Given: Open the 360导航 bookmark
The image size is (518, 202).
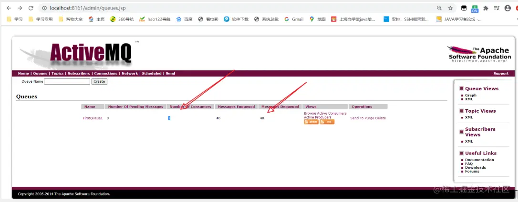Looking at the screenshot, I should [122, 19].
